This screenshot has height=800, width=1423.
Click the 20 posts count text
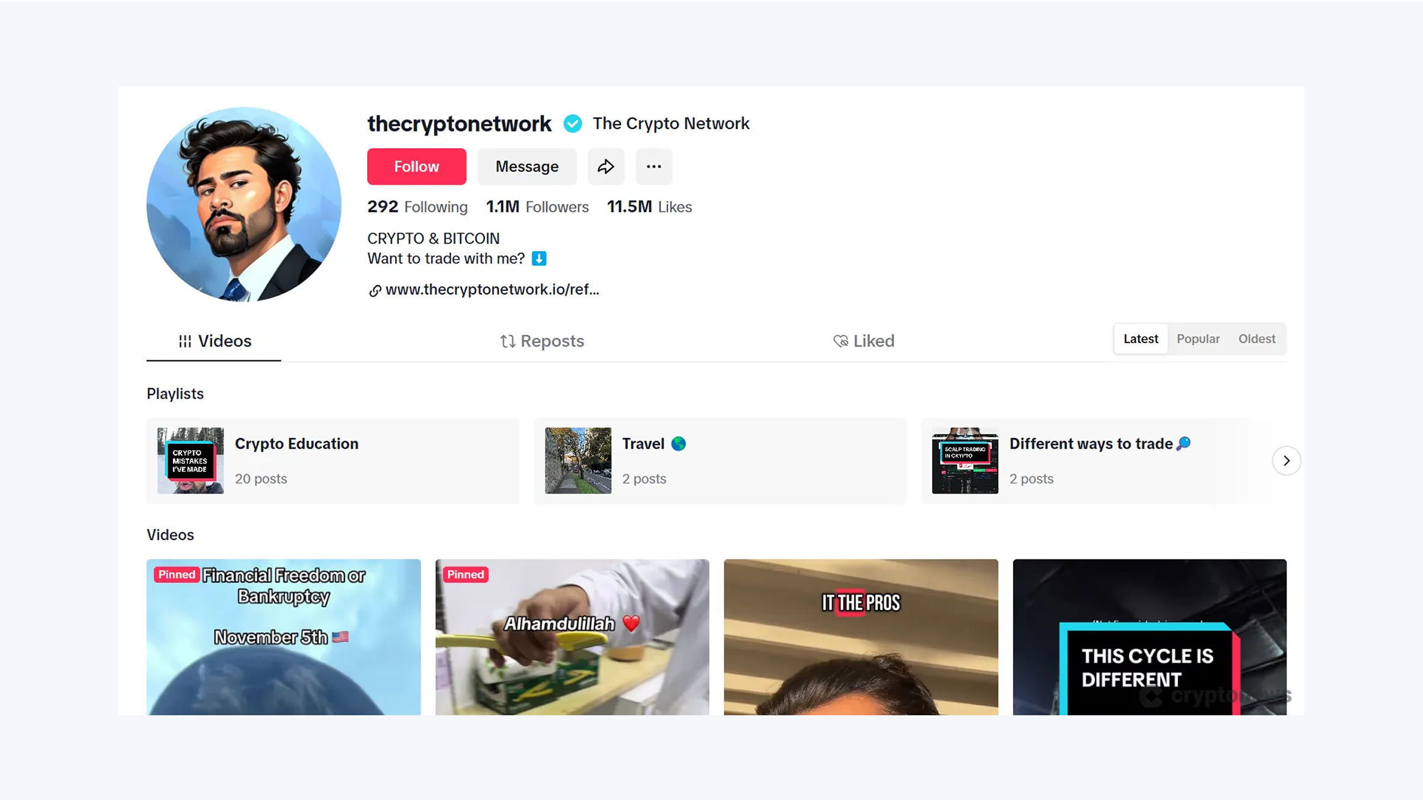point(261,479)
